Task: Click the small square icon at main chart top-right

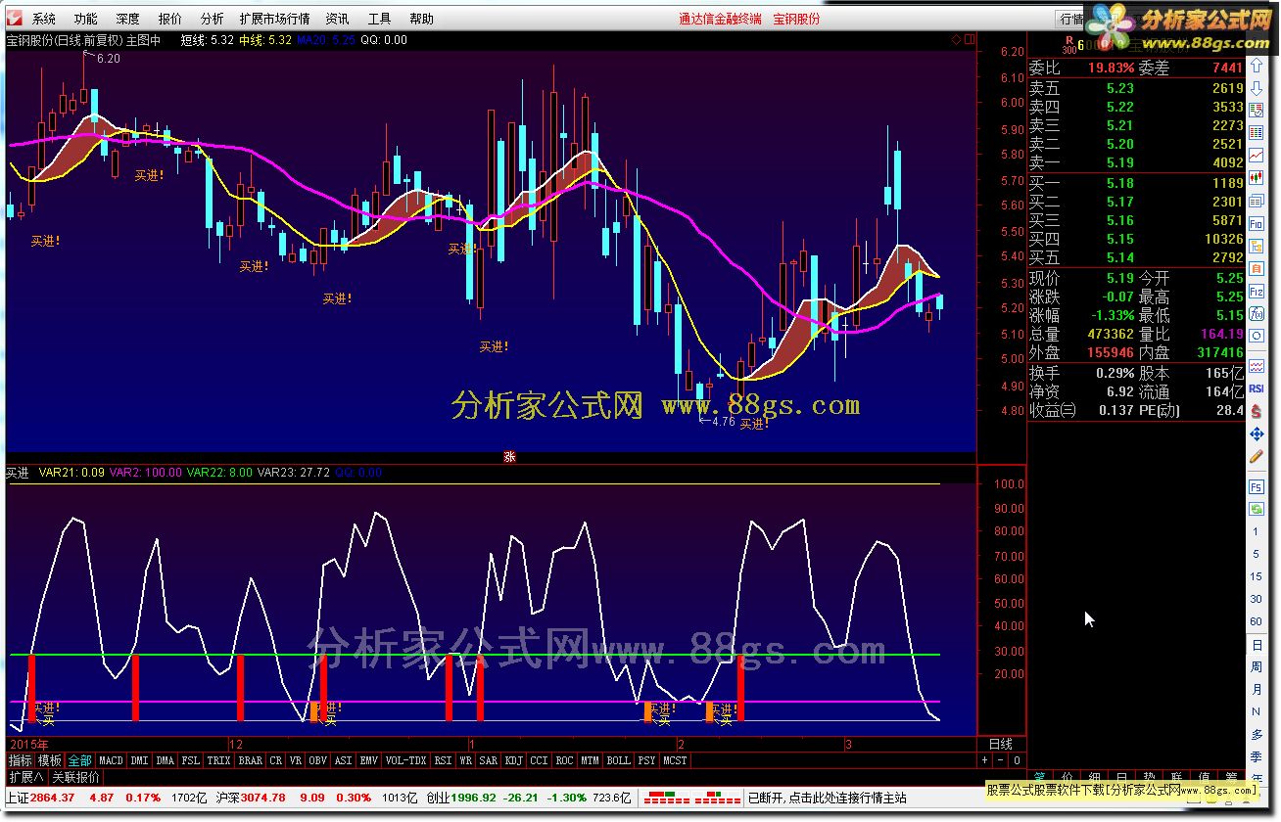Action: (970, 39)
